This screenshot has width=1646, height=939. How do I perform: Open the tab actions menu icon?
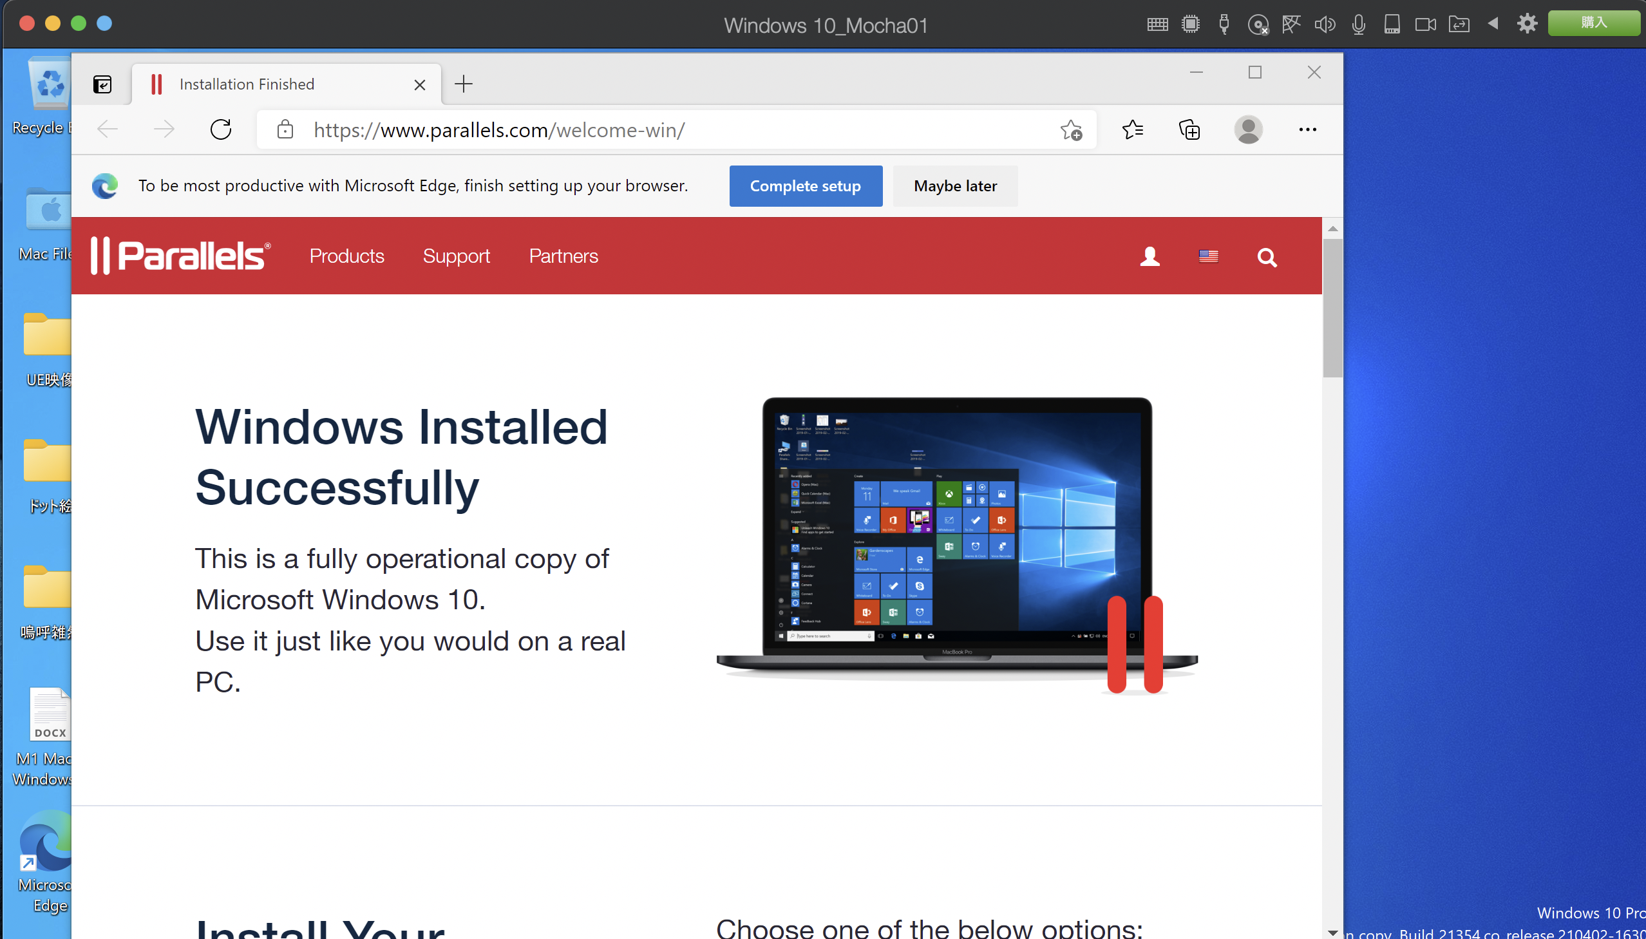102,84
